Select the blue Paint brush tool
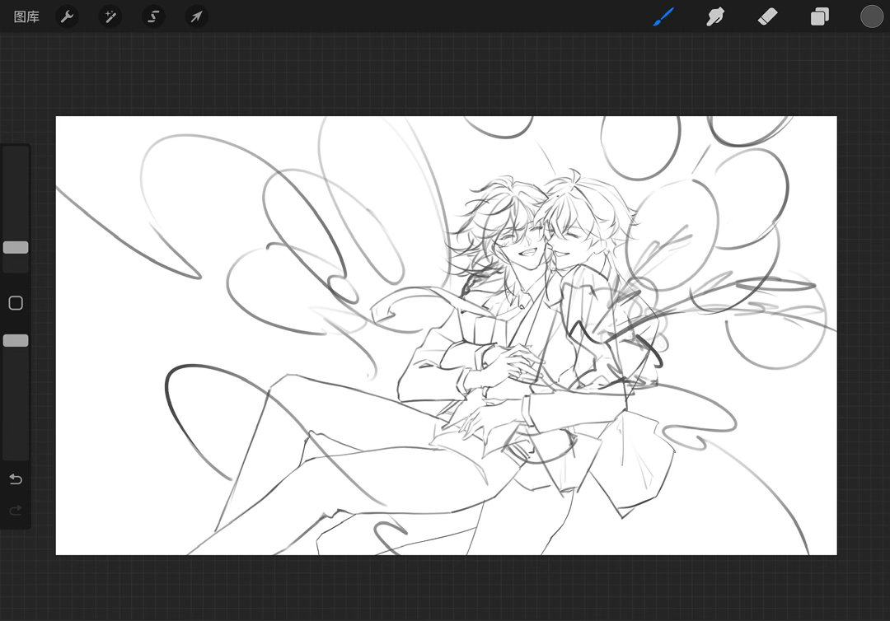 (663, 16)
